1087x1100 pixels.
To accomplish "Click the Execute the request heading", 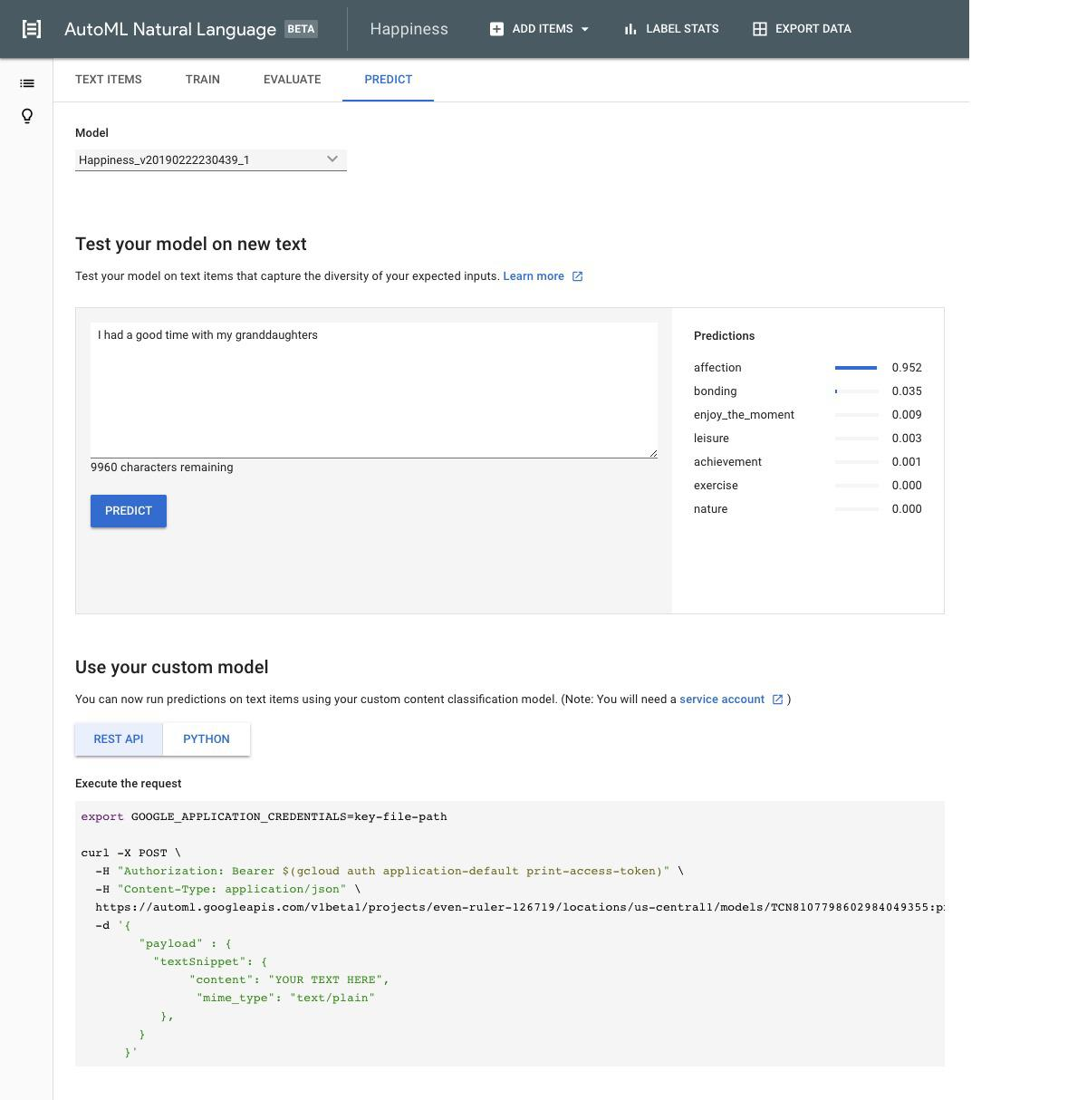I will [x=129, y=784].
